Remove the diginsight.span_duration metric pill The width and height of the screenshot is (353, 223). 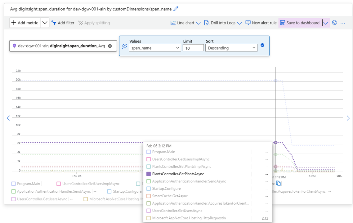(110, 46)
